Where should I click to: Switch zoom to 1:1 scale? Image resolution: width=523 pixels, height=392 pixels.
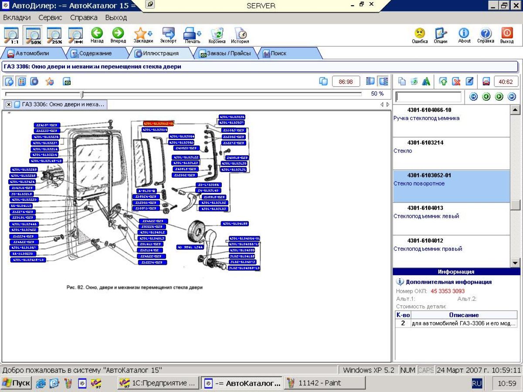(12, 35)
